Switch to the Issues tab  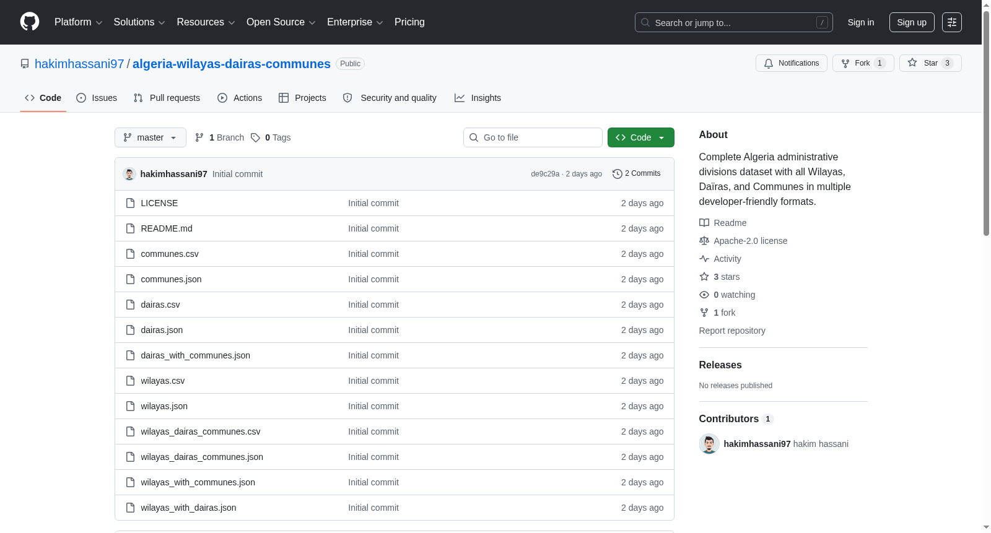pos(97,98)
